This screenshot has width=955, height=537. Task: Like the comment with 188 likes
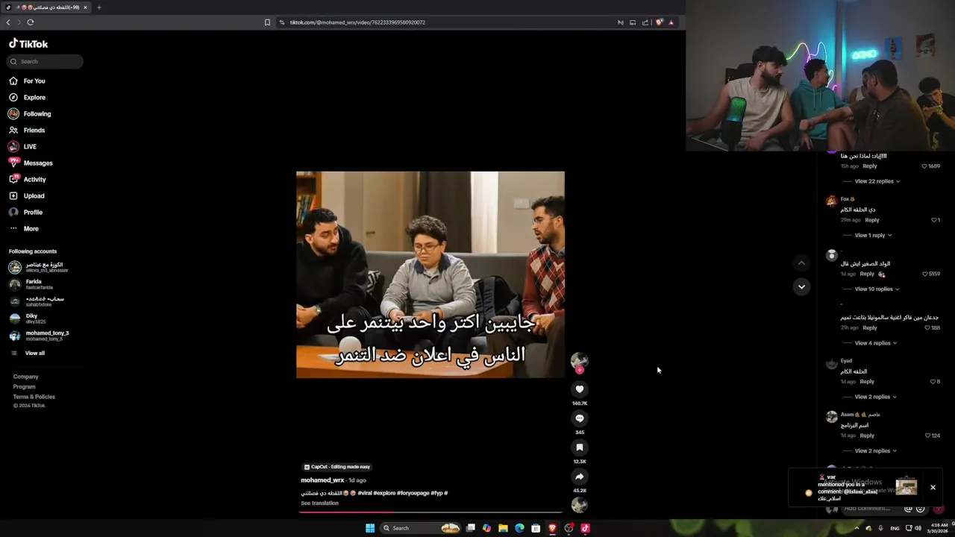coord(927,327)
